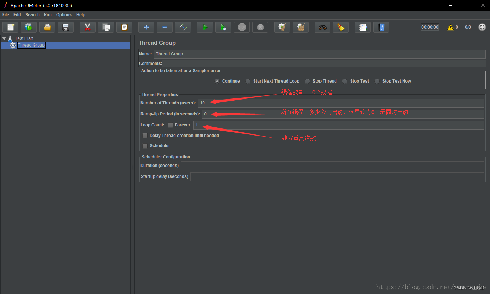
Task: Open the Function Helper dialog icon
Action: click(363, 27)
